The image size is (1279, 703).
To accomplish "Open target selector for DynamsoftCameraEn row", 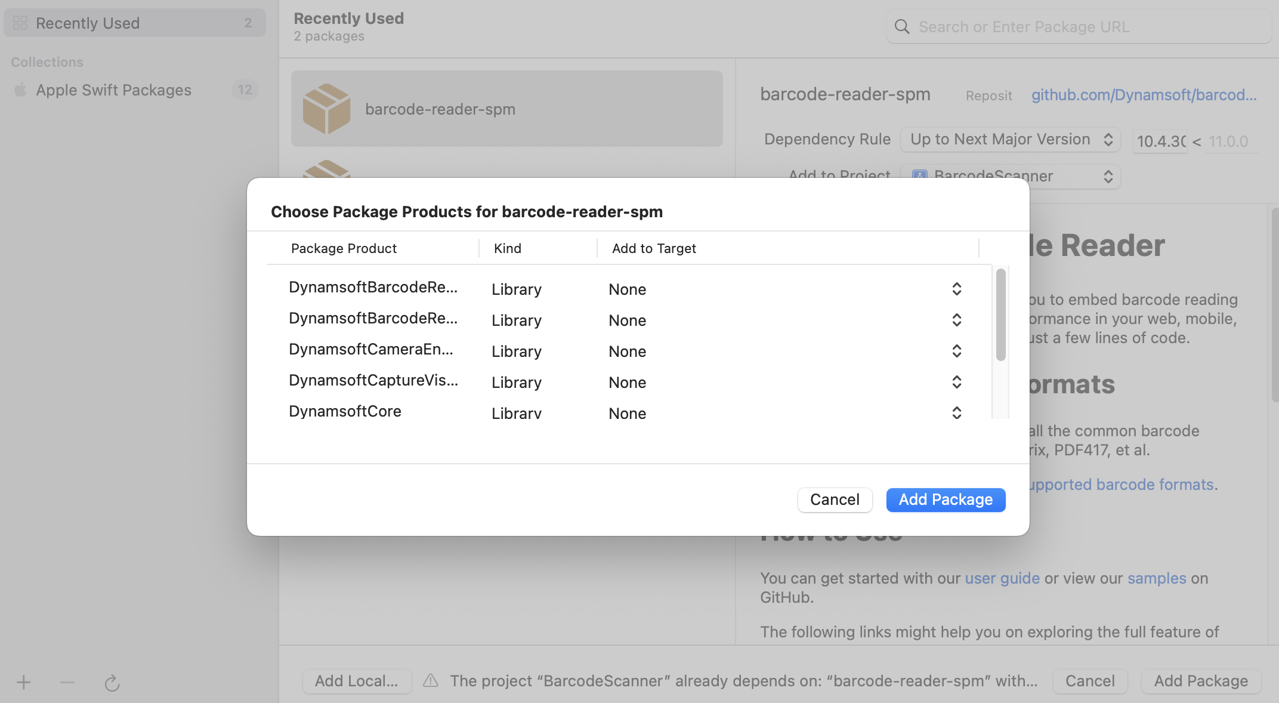I will point(956,351).
